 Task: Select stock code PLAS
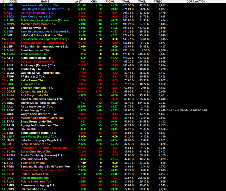click(x=10, y=181)
